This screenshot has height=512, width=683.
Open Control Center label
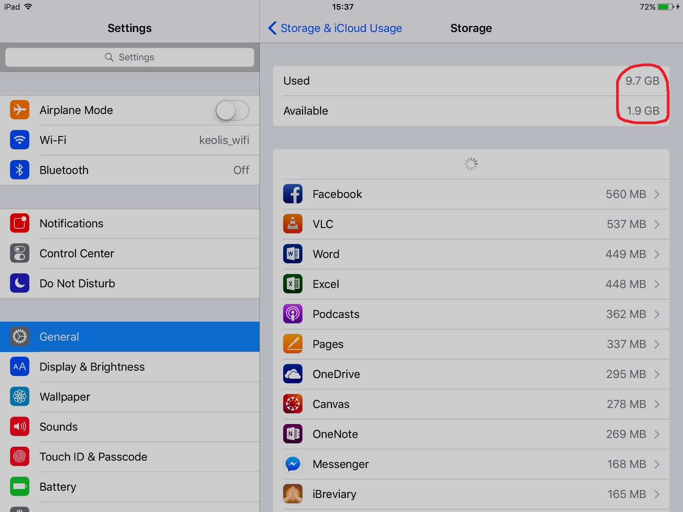[x=77, y=253]
